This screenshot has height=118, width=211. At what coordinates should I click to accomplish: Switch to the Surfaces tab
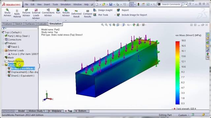(x=30, y=24)
